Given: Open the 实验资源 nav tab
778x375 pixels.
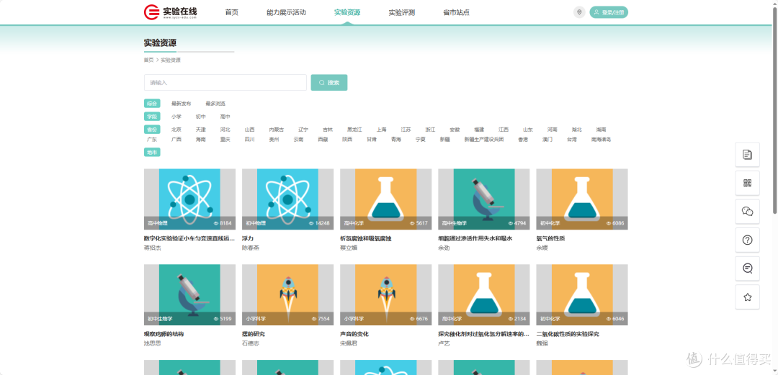Looking at the screenshot, I should [347, 12].
